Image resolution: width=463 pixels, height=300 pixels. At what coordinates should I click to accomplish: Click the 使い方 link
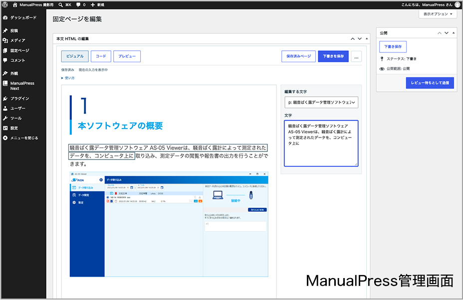[70, 78]
